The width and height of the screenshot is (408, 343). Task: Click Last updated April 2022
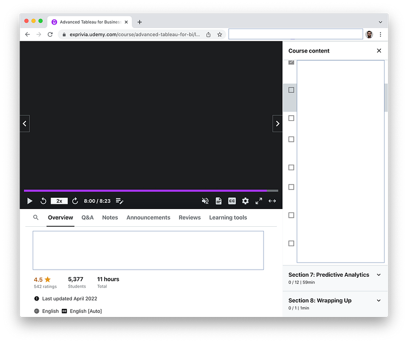[x=69, y=299]
